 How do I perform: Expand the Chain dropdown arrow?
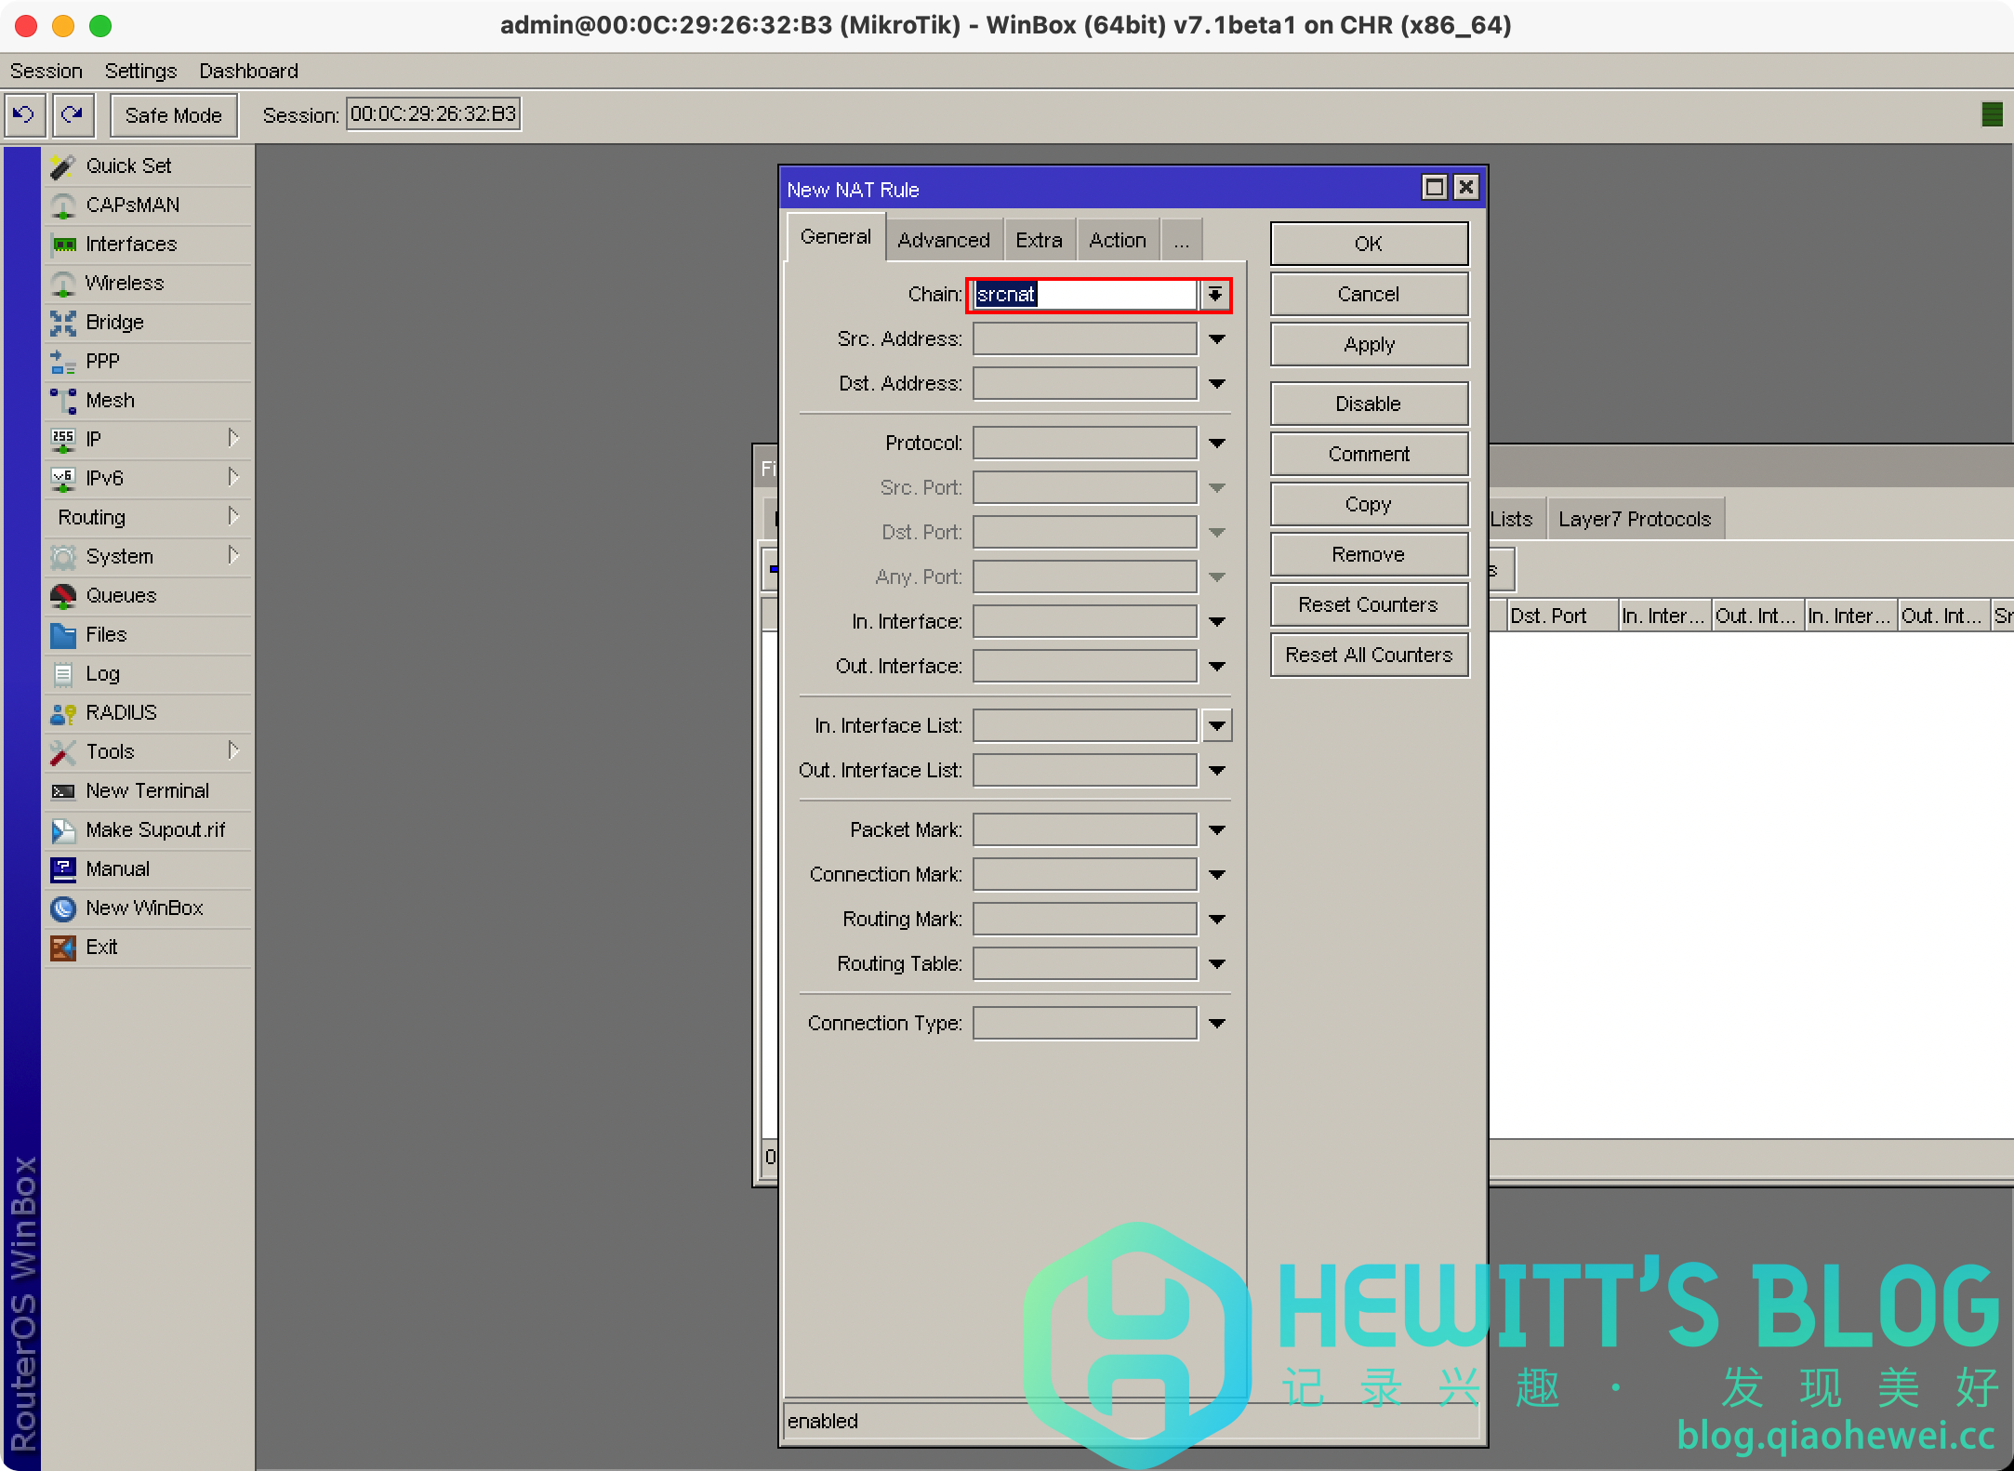click(x=1214, y=295)
